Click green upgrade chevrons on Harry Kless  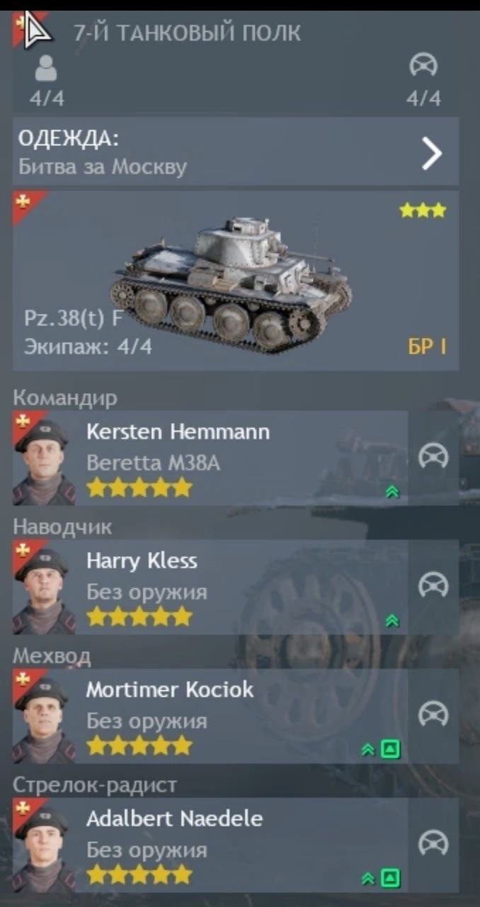[x=393, y=621]
